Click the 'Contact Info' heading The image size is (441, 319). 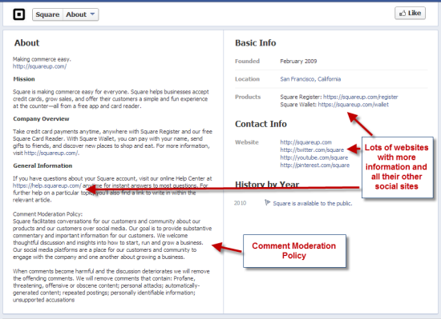[x=261, y=124]
